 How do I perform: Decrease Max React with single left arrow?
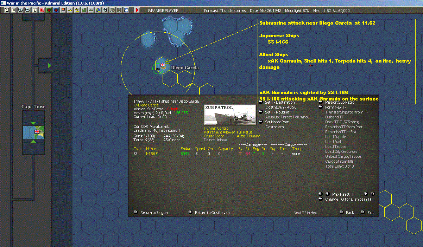tap(327, 194)
